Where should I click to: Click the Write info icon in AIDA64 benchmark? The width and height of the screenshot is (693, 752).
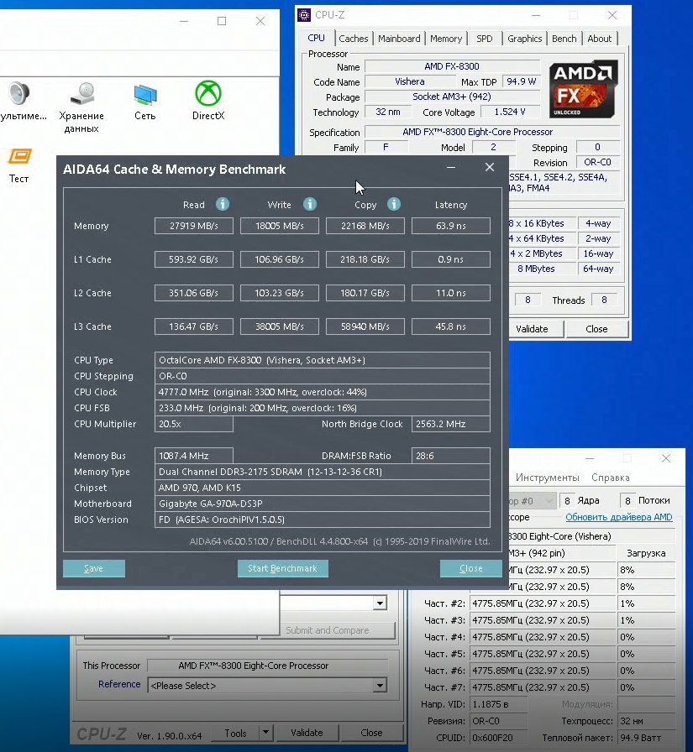(310, 204)
